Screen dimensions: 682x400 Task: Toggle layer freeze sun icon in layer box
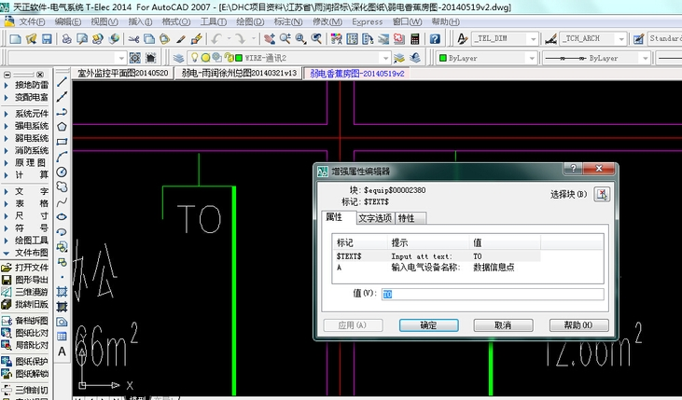[205, 58]
